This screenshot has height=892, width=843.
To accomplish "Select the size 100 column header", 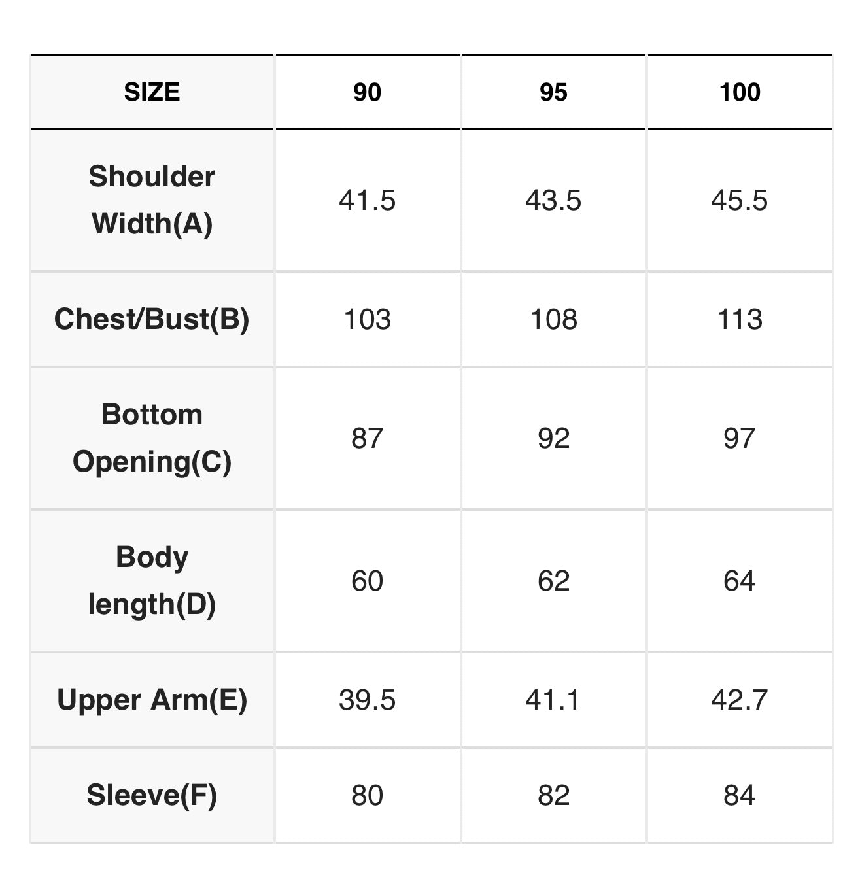I will (x=740, y=92).
